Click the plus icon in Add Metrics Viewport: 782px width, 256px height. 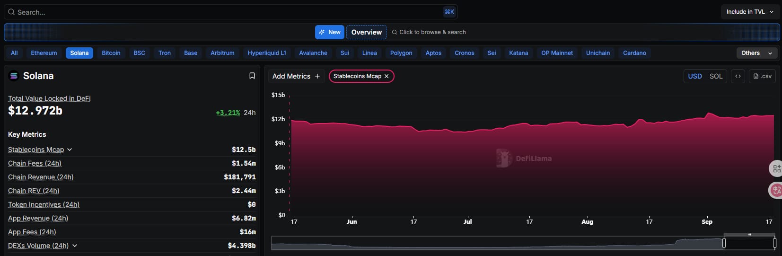317,76
